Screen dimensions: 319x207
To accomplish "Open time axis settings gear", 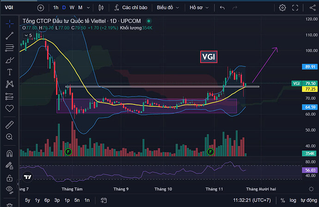I will [311, 189].
